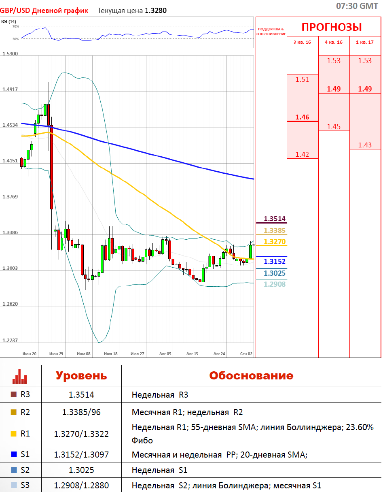Click the gold R2 color swatch
This screenshot has width=383, height=492.
(x=13, y=412)
